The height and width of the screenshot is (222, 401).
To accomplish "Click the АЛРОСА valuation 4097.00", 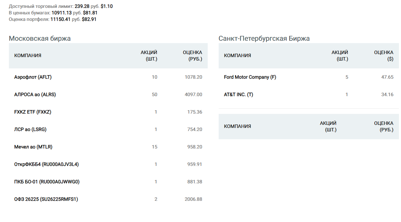I will coord(193,95).
